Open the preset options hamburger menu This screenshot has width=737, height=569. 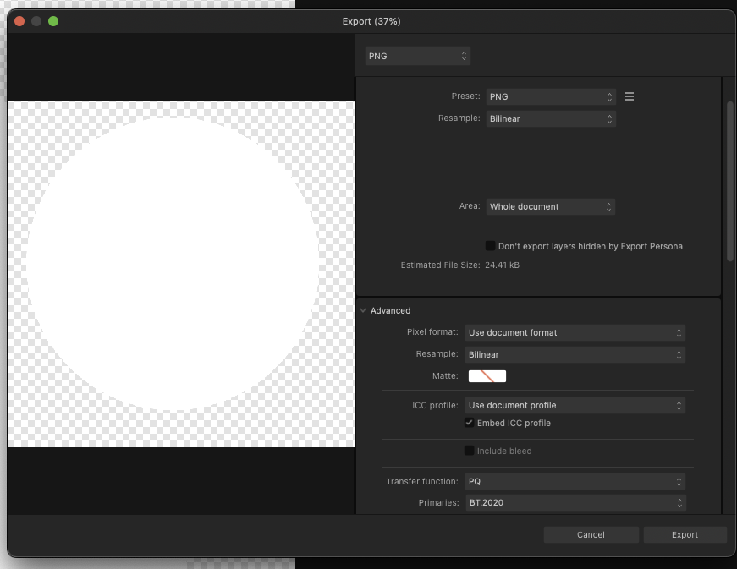[x=630, y=96]
